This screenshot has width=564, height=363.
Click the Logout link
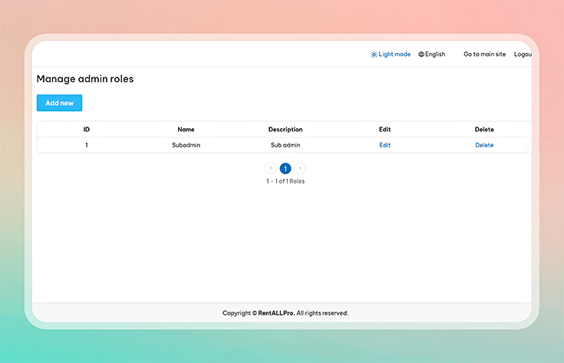pyautogui.click(x=523, y=54)
